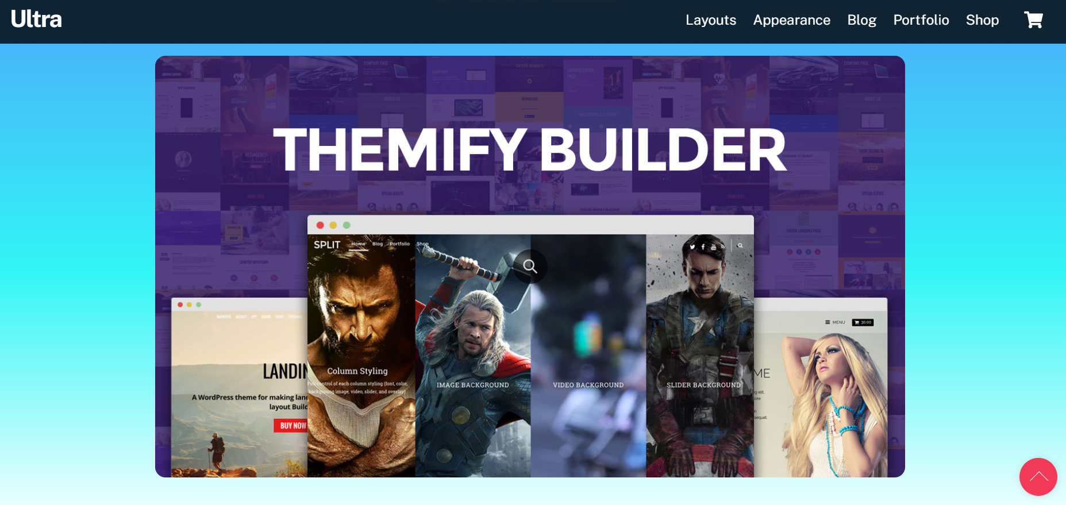Open the shopping cart icon
Viewport: 1066px width, 505px height.
(1033, 20)
